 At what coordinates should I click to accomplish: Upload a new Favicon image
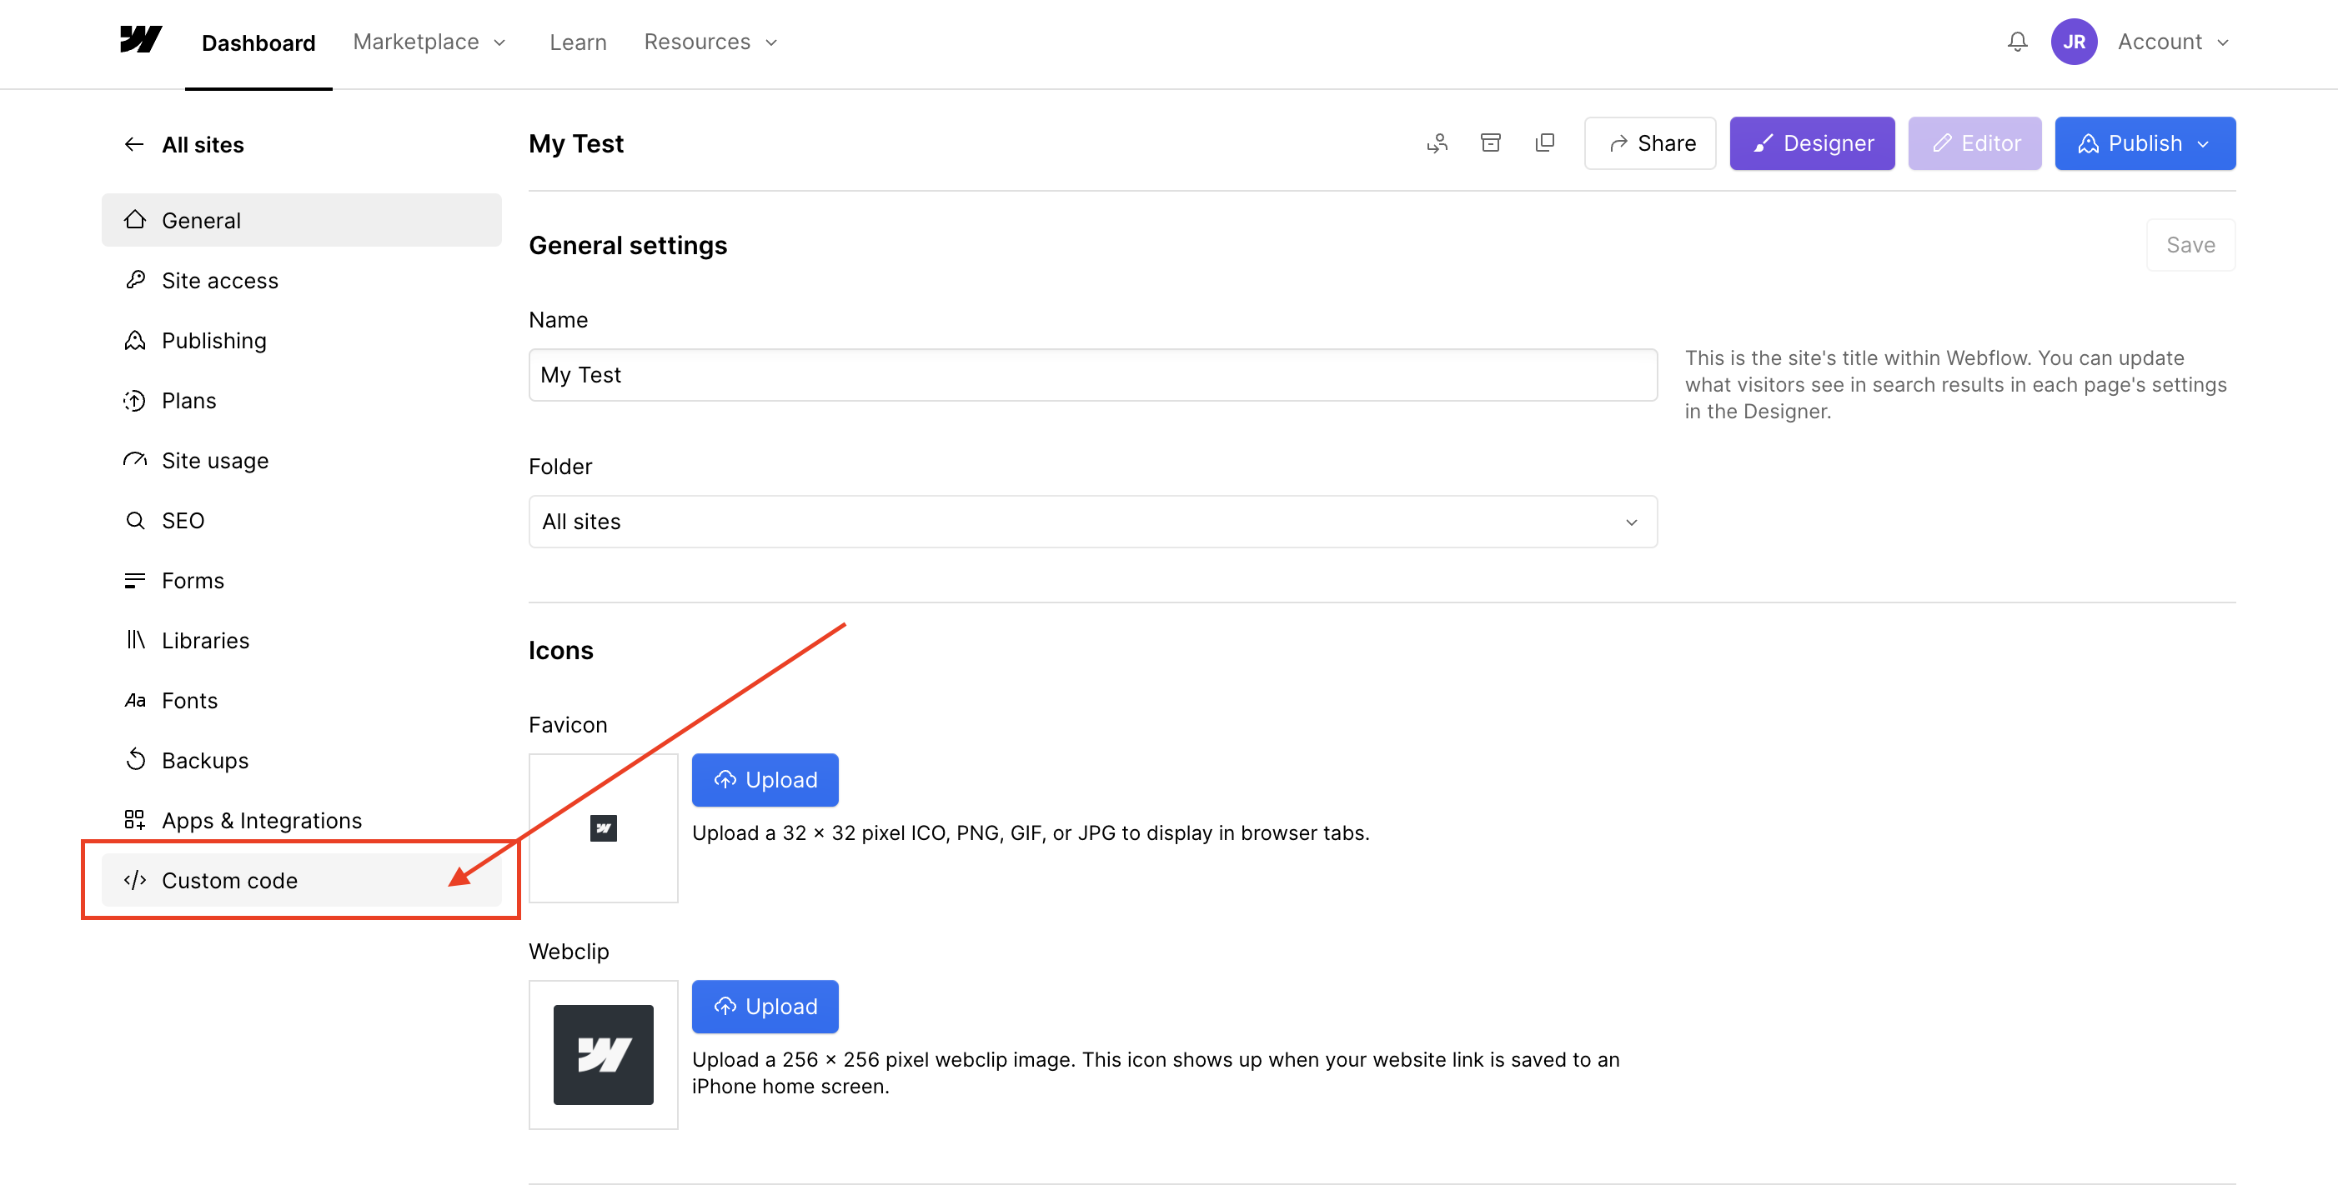[x=765, y=779]
